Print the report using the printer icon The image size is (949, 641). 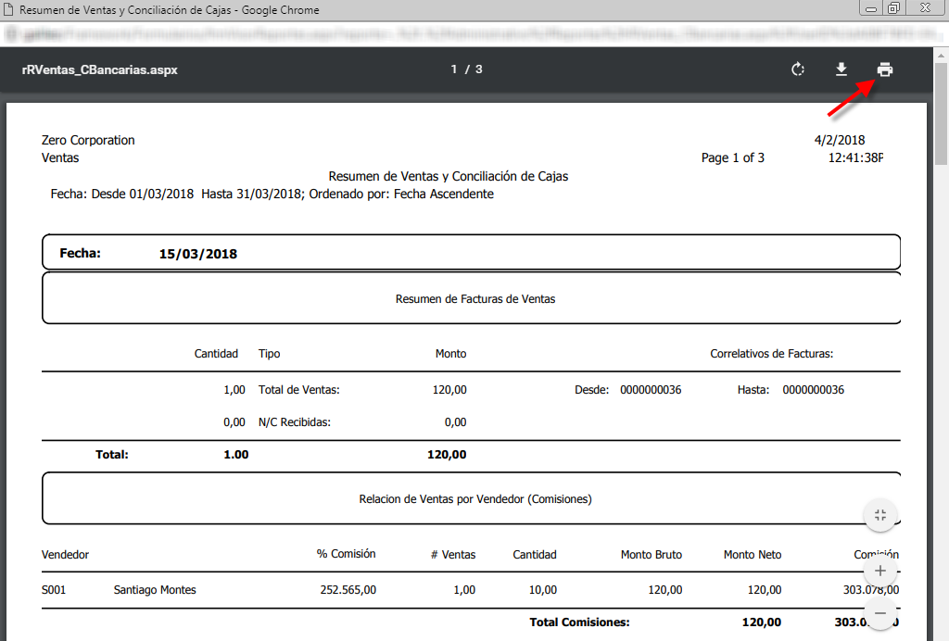(x=885, y=69)
